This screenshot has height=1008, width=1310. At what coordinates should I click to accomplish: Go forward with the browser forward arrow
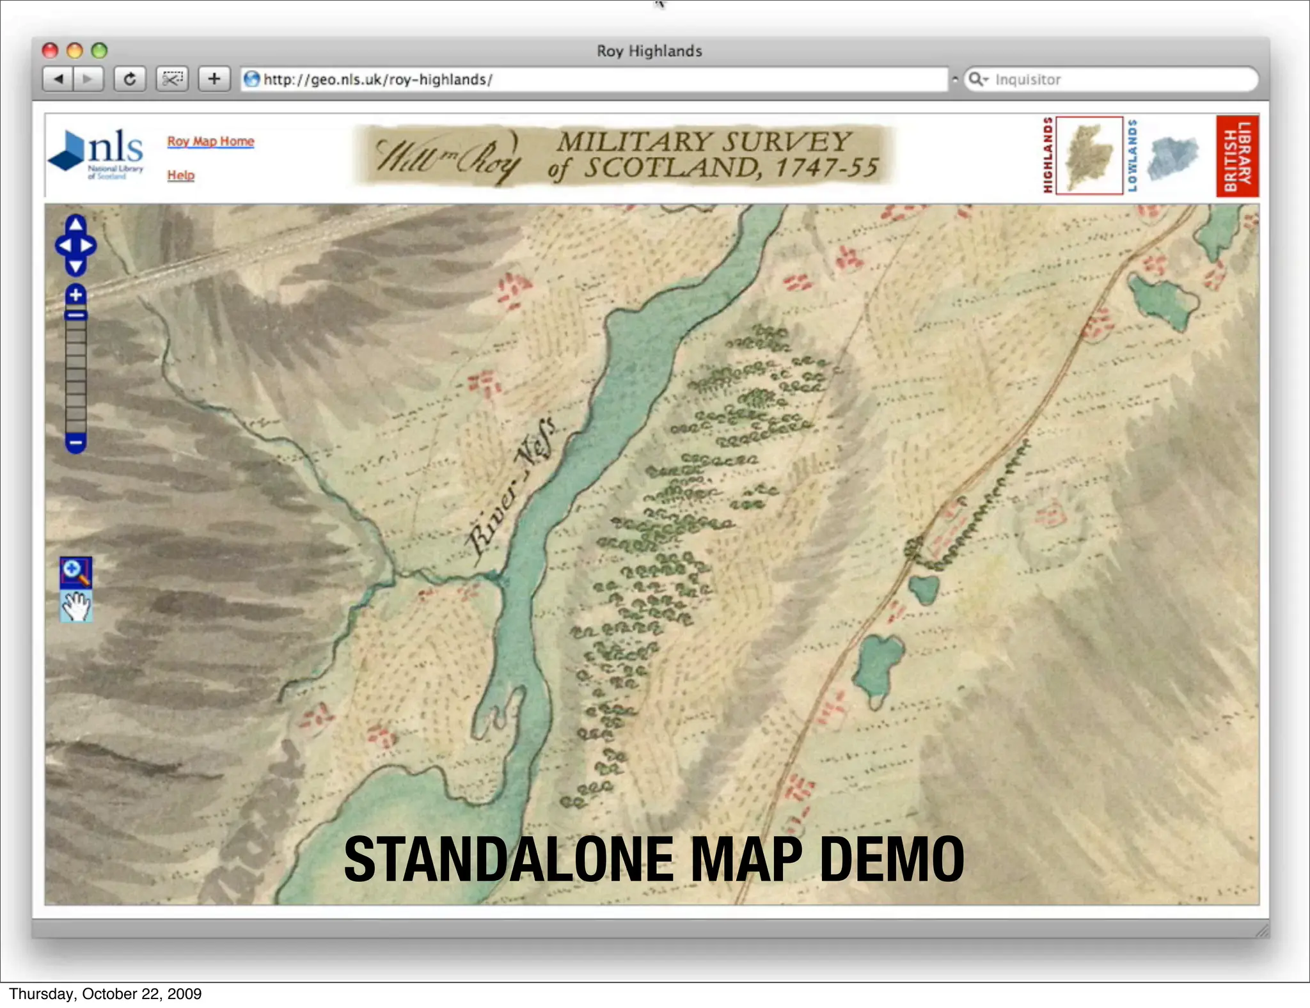88,79
